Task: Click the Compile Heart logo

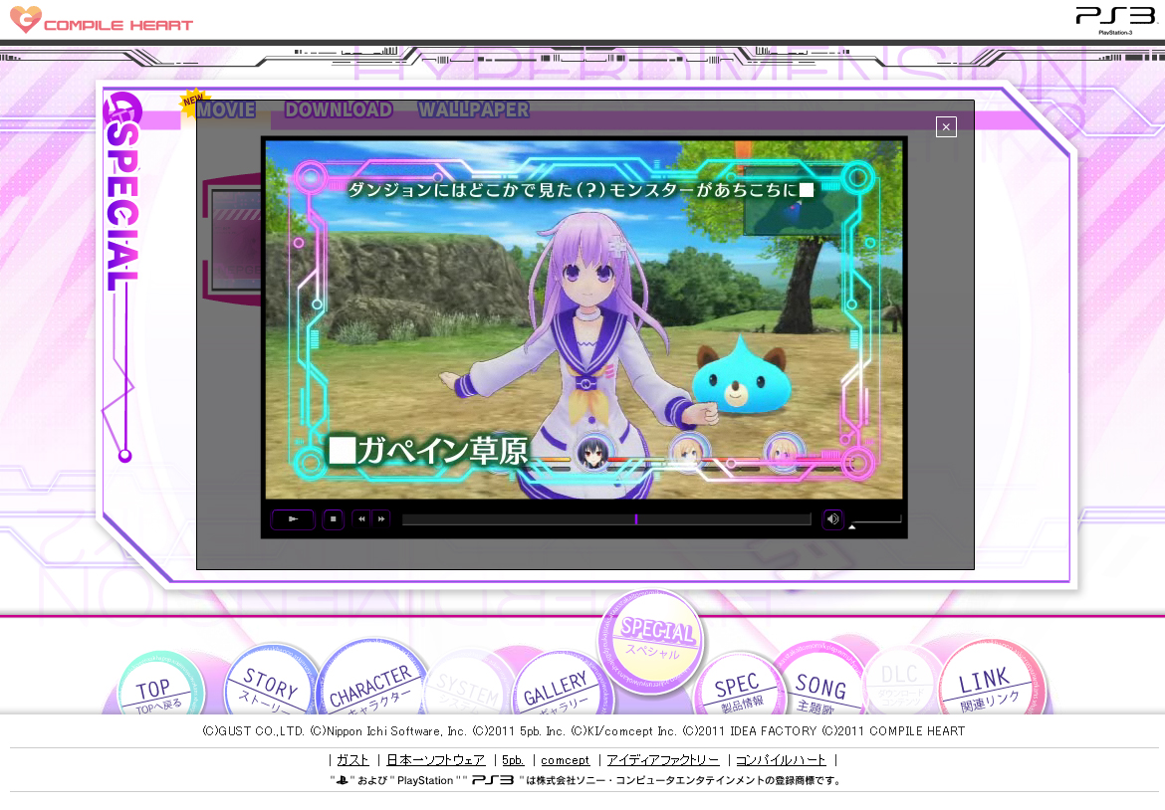Action: click(x=102, y=19)
